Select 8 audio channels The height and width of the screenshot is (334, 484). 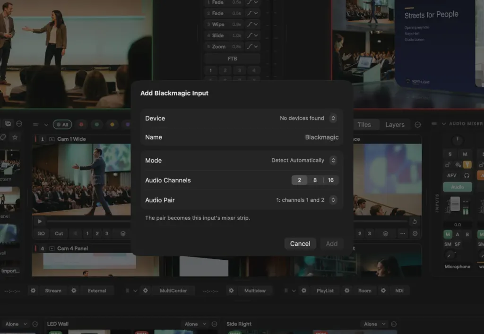(x=315, y=180)
